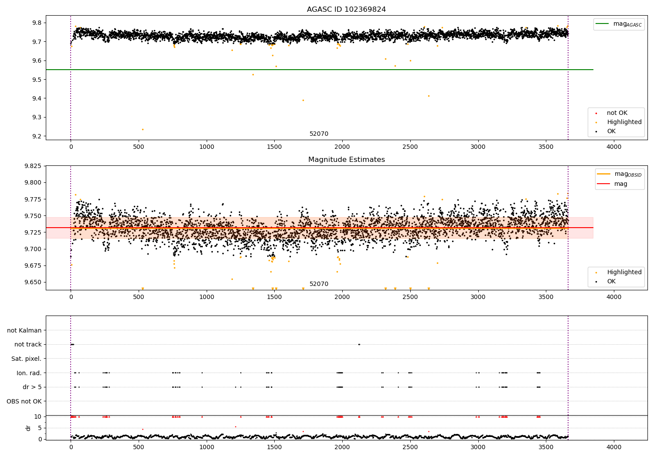The height and width of the screenshot is (457, 654).
Task: Click 'not OK' legend entry in top panel
Action: [x=617, y=113]
